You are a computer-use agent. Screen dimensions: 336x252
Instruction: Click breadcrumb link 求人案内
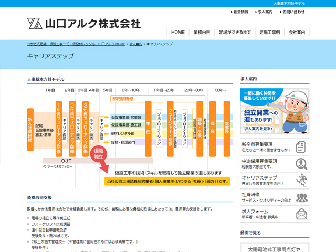tap(136, 44)
